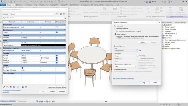Click the Help question mark icon
The height and width of the screenshot is (106, 188).
pyautogui.click(x=169, y=1)
